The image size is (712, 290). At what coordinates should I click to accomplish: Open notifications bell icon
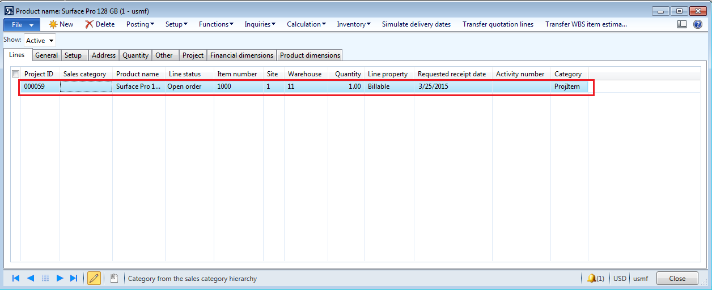pyautogui.click(x=592, y=278)
